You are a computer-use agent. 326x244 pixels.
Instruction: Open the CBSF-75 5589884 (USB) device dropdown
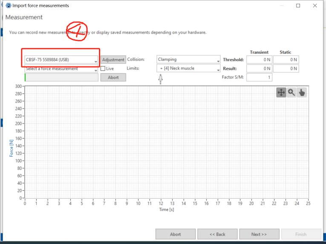[x=61, y=60]
